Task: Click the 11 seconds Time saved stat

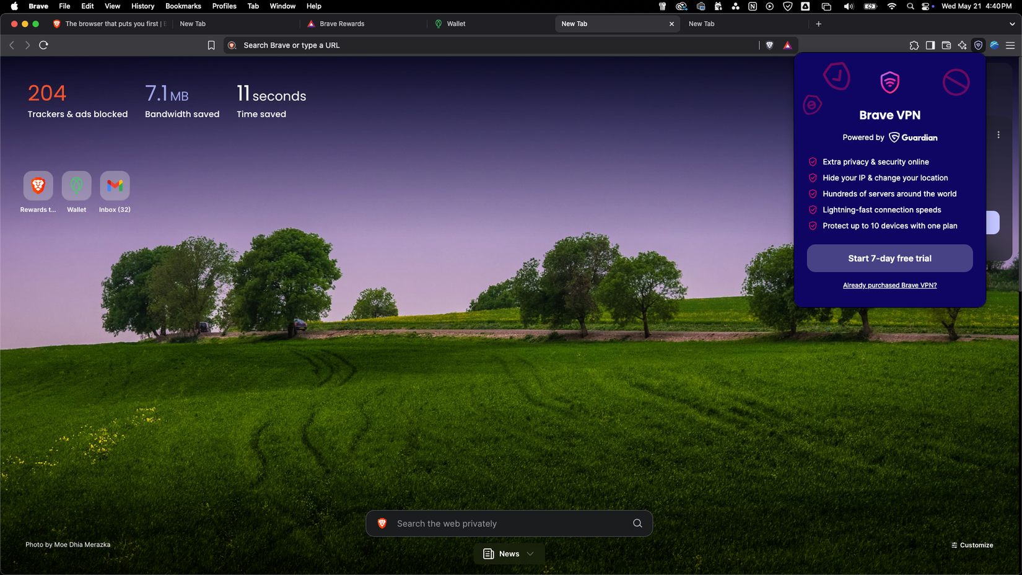Action: coord(271,101)
